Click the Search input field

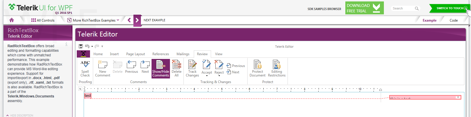[x=403, y=8]
